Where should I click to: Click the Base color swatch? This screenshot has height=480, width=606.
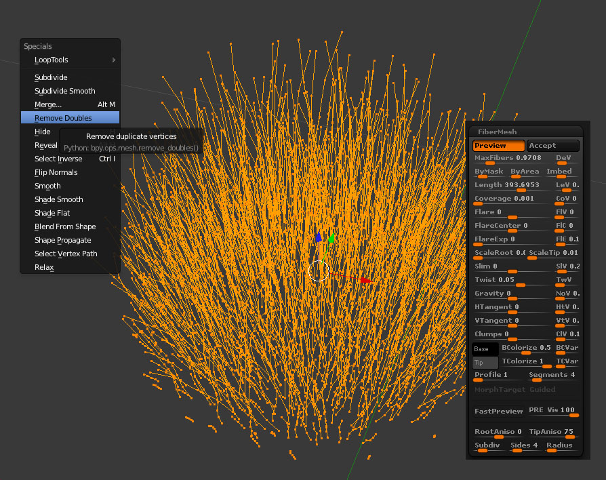(485, 349)
